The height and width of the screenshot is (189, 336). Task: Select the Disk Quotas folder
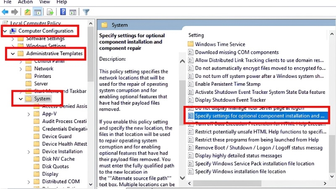[x=55, y=166]
